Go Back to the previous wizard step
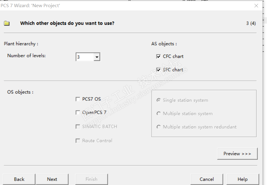Image resolution: width=267 pixels, height=185 pixels. 19,179
